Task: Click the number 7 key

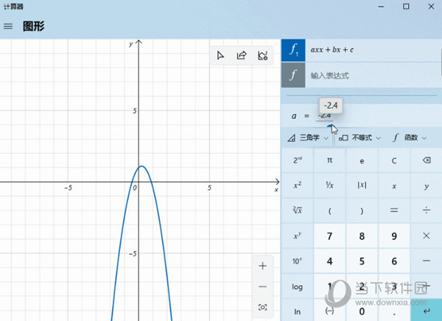Action: (329, 236)
